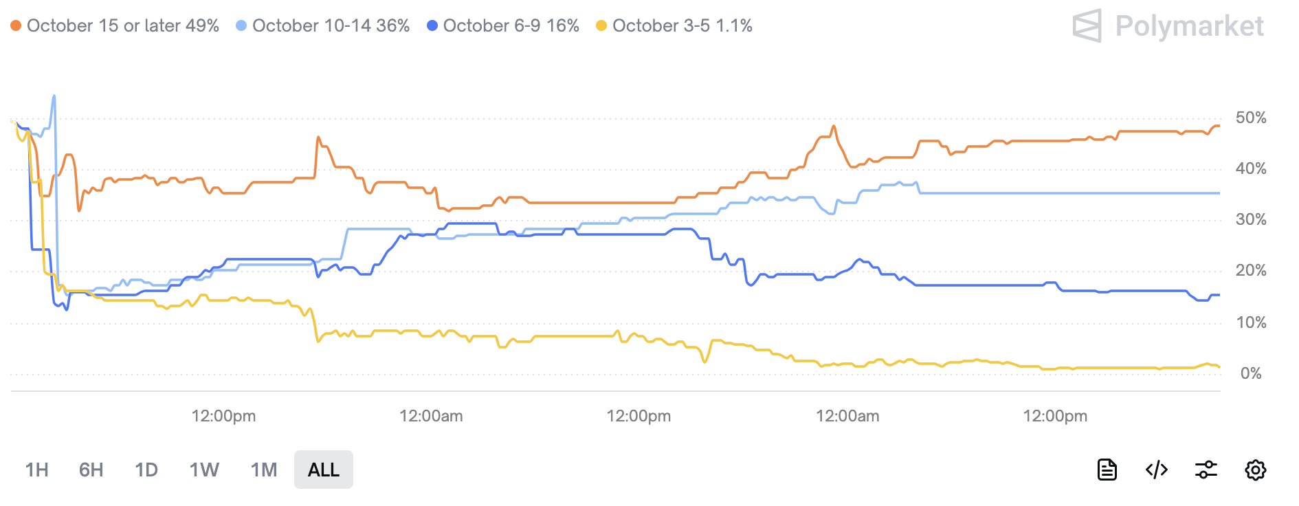Switch to the 1H timeframe
This screenshot has height=506, width=1299.
point(37,470)
